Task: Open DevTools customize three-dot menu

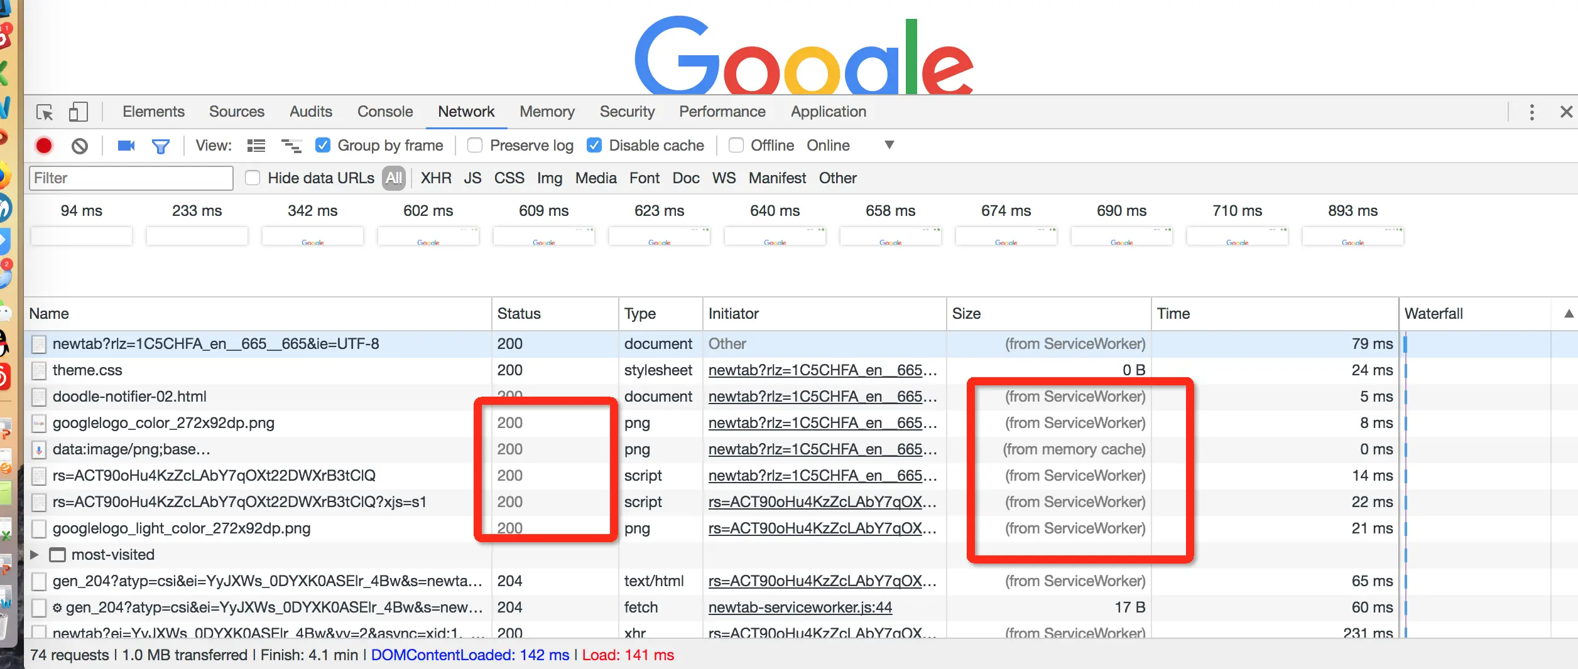Action: [1532, 112]
